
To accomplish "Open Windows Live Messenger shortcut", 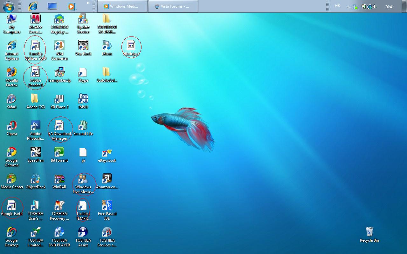I will click(x=83, y=184).
